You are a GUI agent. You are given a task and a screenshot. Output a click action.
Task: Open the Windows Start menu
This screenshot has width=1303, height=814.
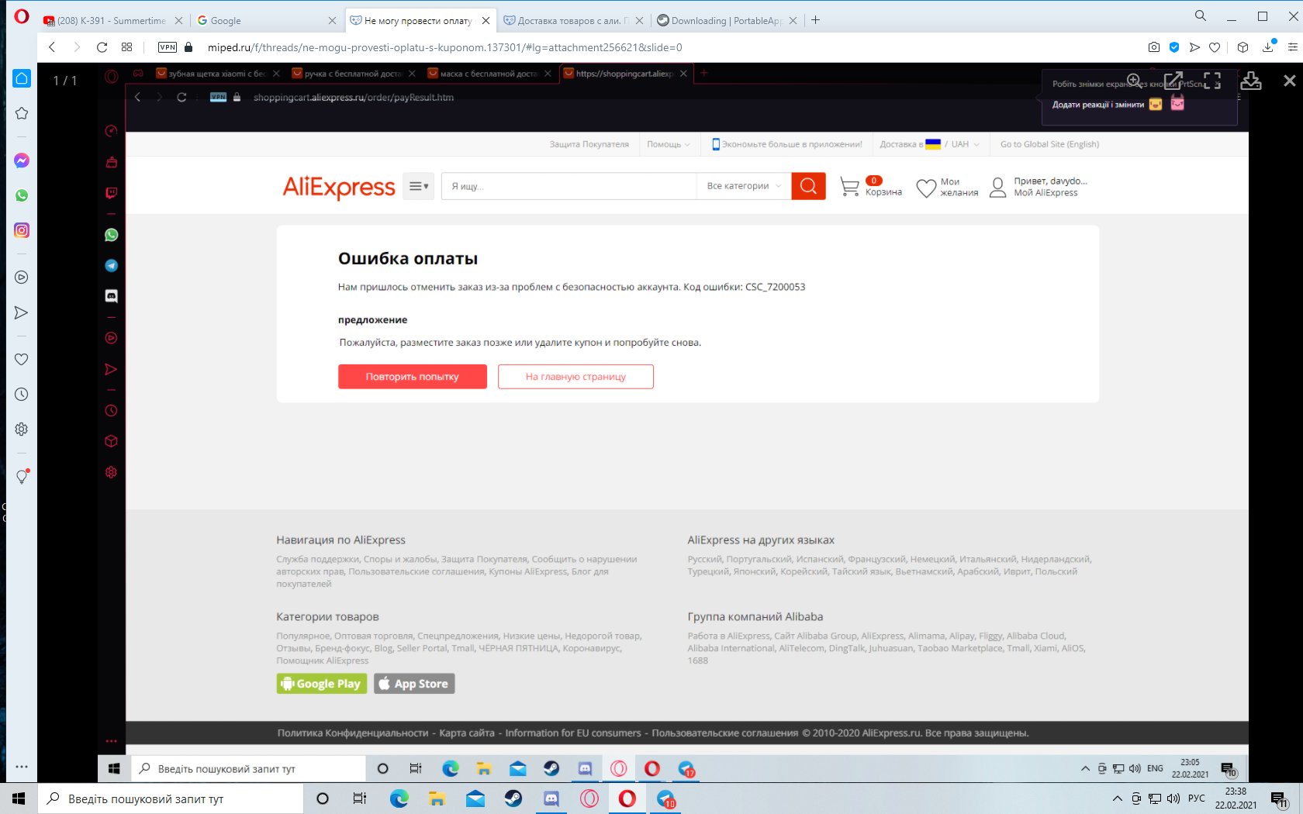tap(19, 798)
